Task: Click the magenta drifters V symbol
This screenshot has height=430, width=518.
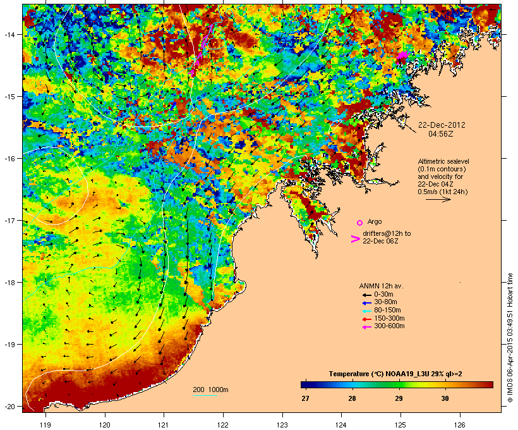Action: point(355,239)
